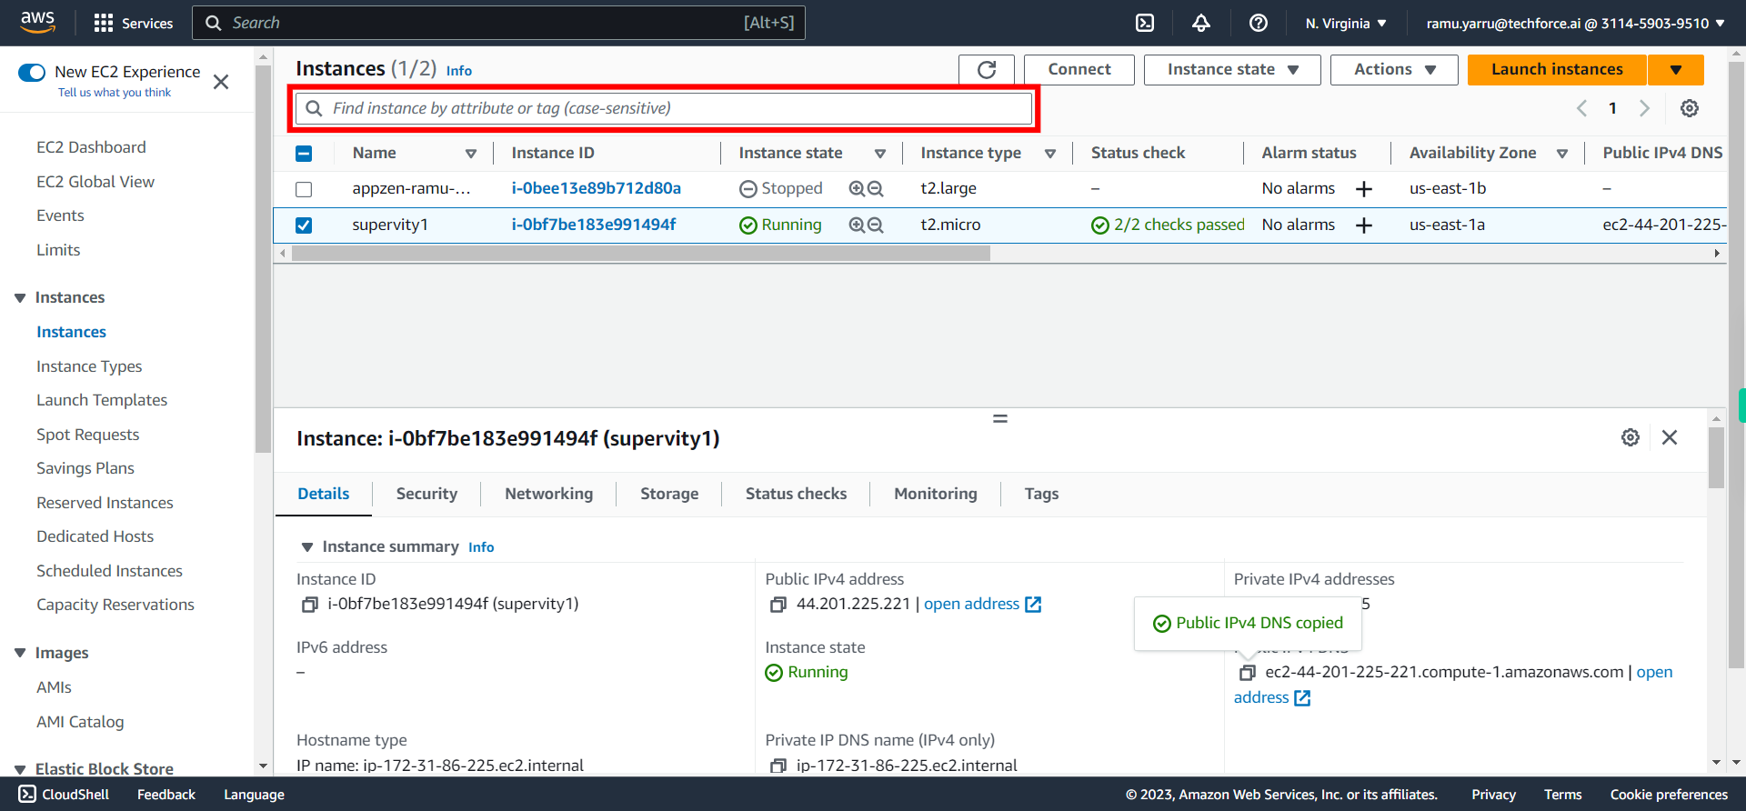Image resolution: width=1746 pixels, height=811 pixels.
Task: Focus the top AWS Search box
Action: click(498, 23)
